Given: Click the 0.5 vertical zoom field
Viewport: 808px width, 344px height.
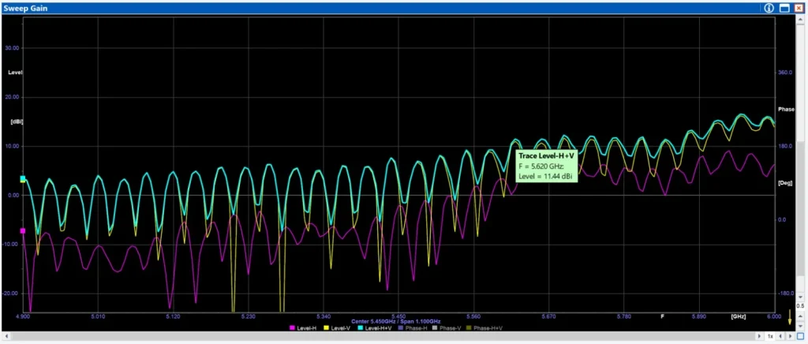Looking at the screenshot, I should [800, 306].
